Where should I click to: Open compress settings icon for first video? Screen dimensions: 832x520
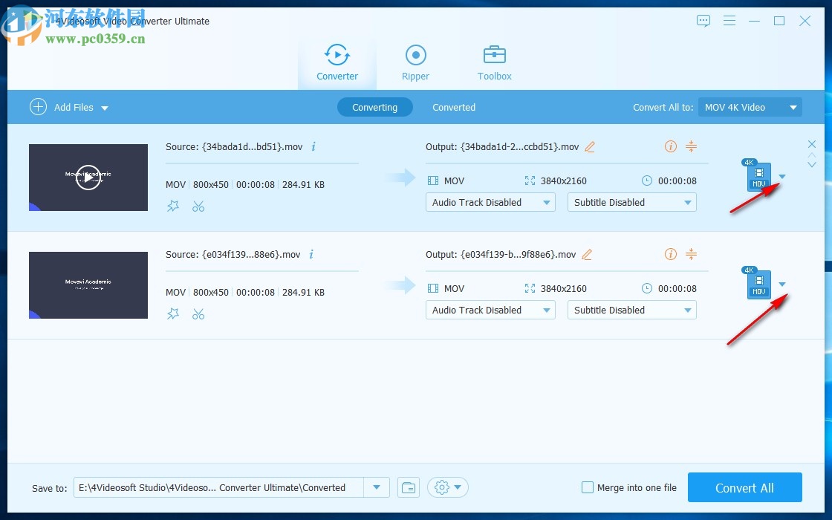pos(691,147)
